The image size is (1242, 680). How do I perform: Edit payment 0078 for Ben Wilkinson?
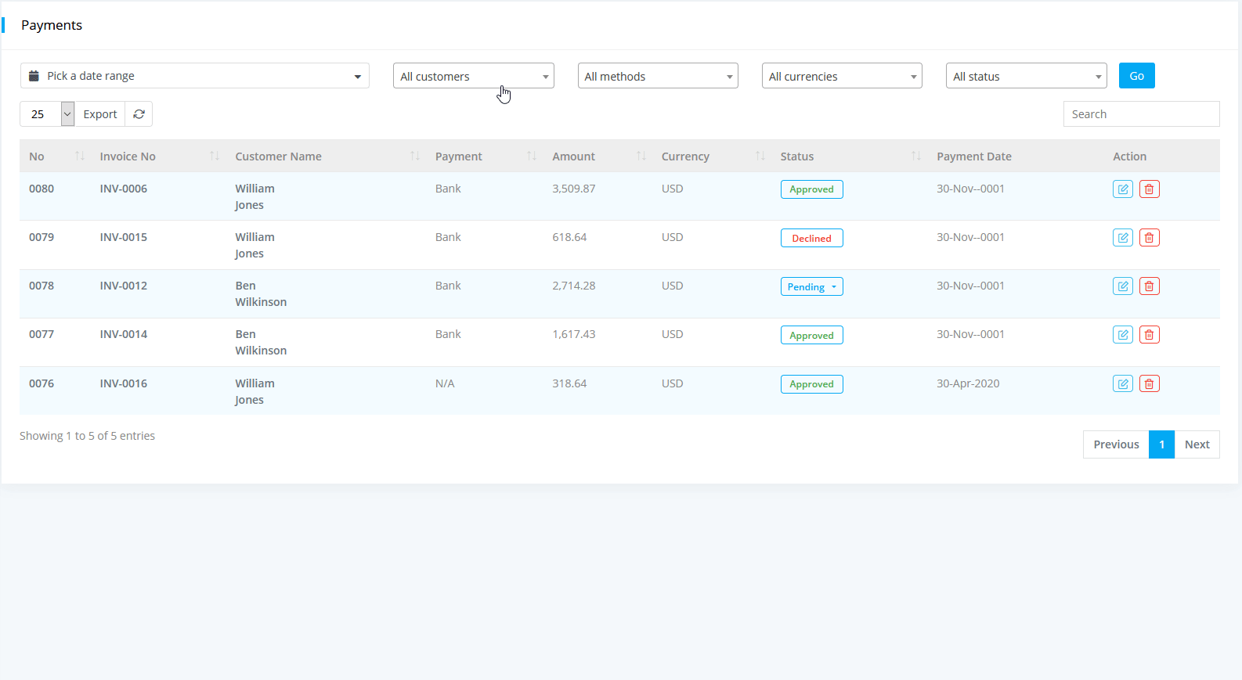(x=1122, y=286)
